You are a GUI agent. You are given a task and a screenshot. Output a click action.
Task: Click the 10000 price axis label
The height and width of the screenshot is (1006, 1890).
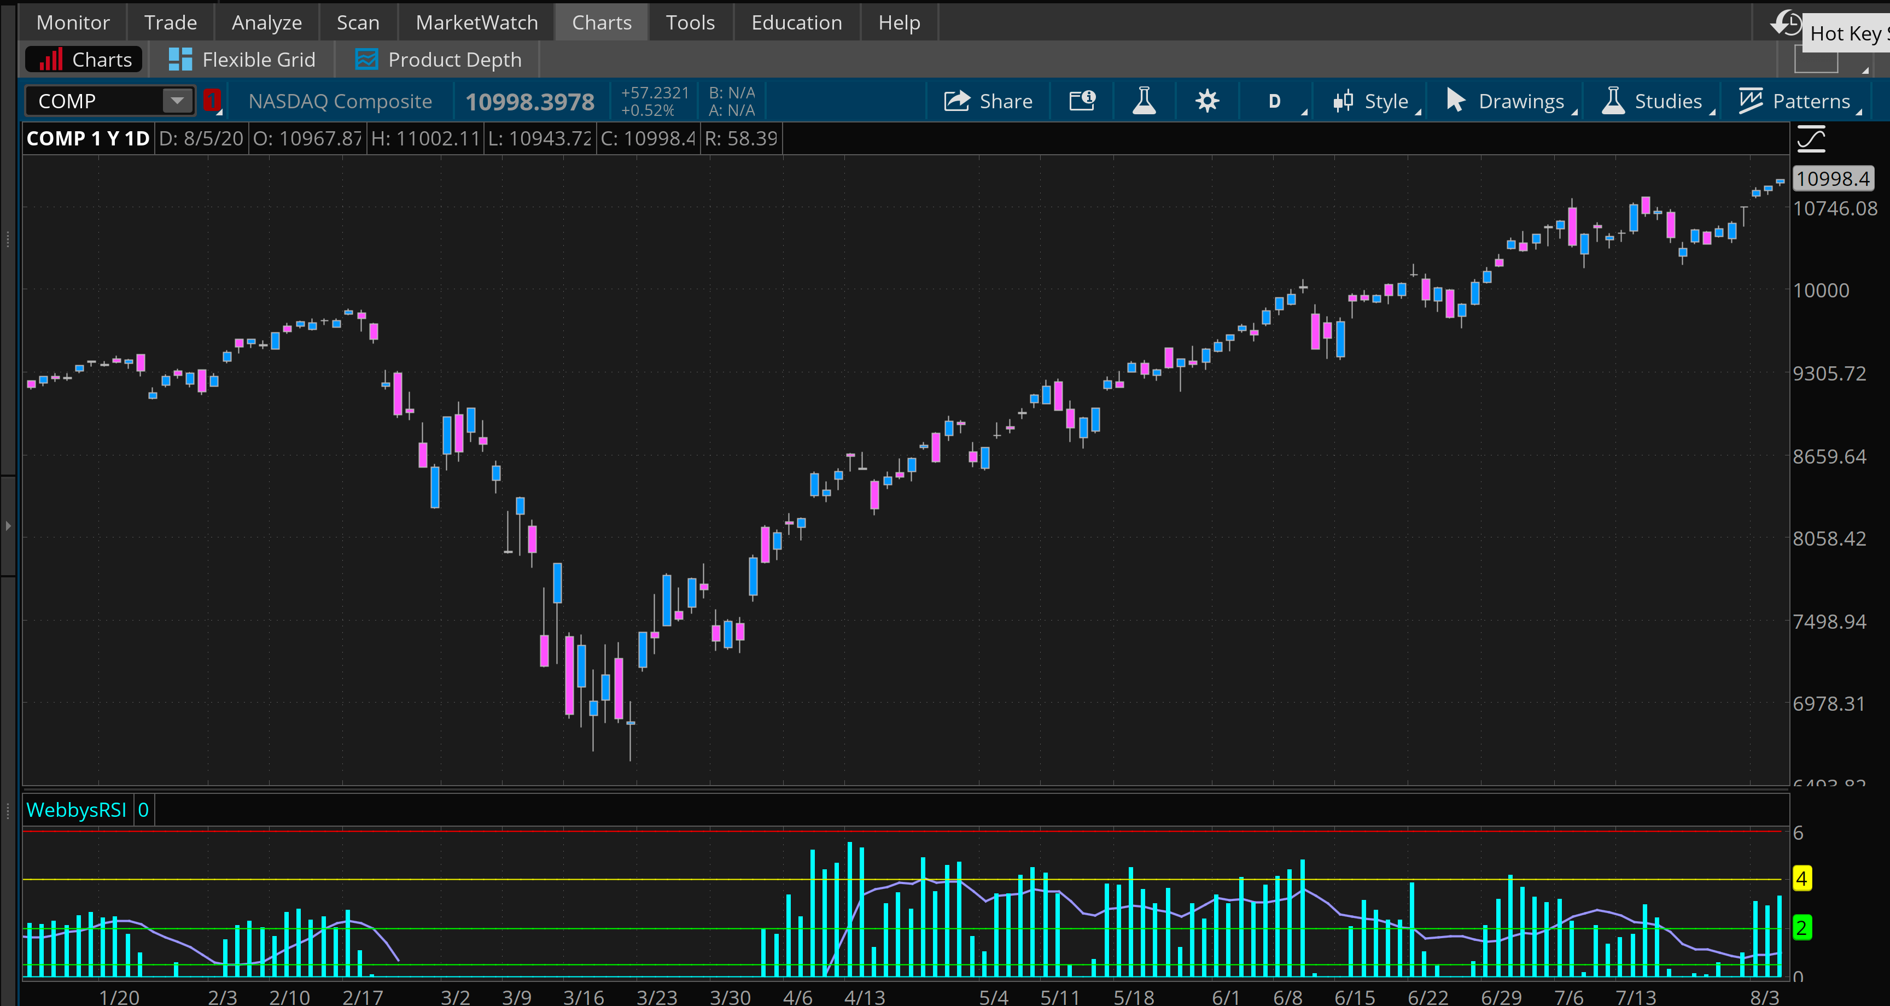tap(1821, 290)
